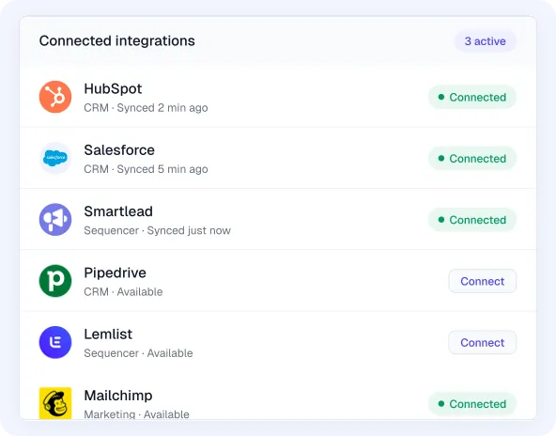556x436 pixels.
Task: Connect the Pipedrive CRM integration
Action: tap(482, 281)
